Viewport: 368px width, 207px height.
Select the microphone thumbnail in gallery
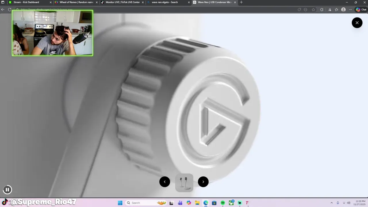click(184, 183)
